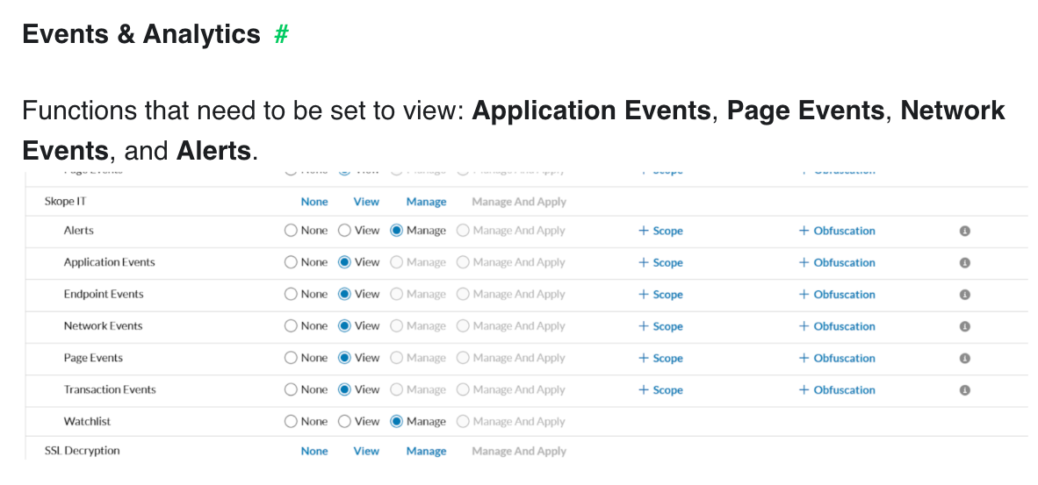
Task: Select Manage radio for Watchlist
Action: (x=397, y=422)
